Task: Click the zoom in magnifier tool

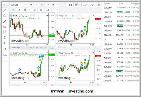Action: 5,49
